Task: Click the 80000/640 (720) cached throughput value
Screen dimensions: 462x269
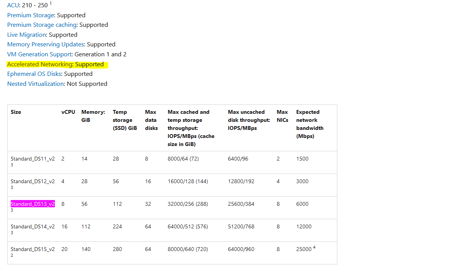Action: pyautogui.click(x=188, y=249)
